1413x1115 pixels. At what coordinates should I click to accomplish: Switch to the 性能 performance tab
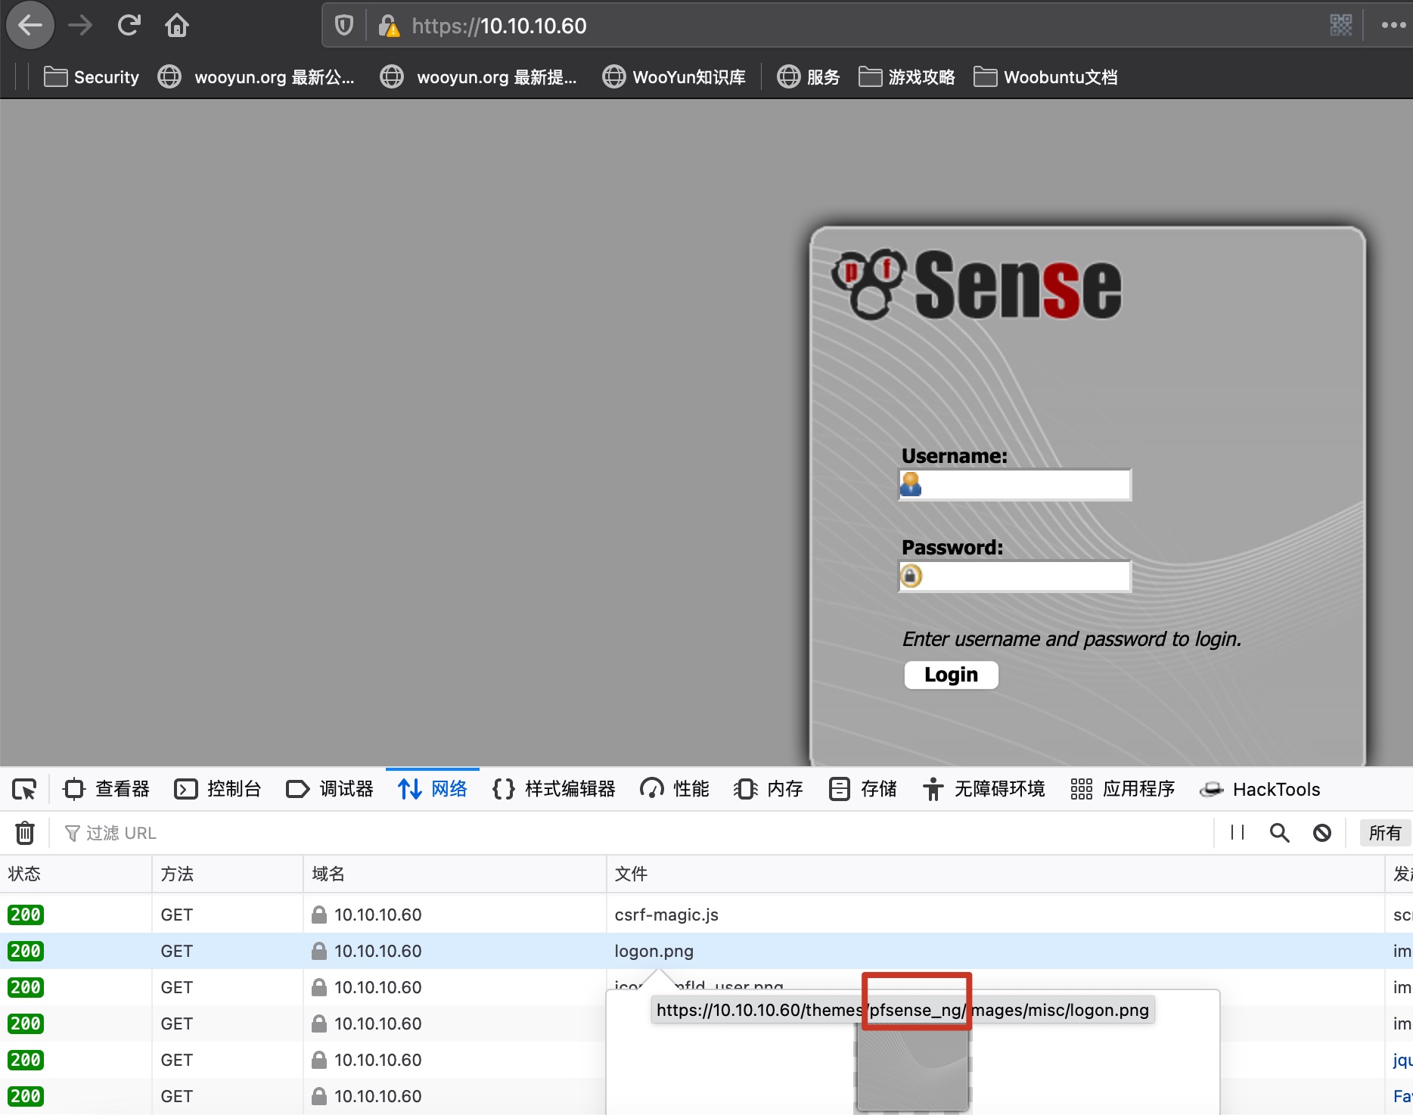tap(674, 789)
